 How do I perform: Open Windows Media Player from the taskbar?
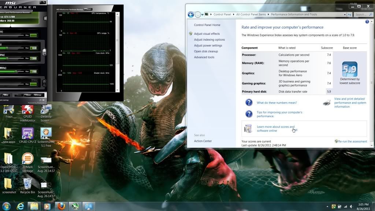(47, 206)
